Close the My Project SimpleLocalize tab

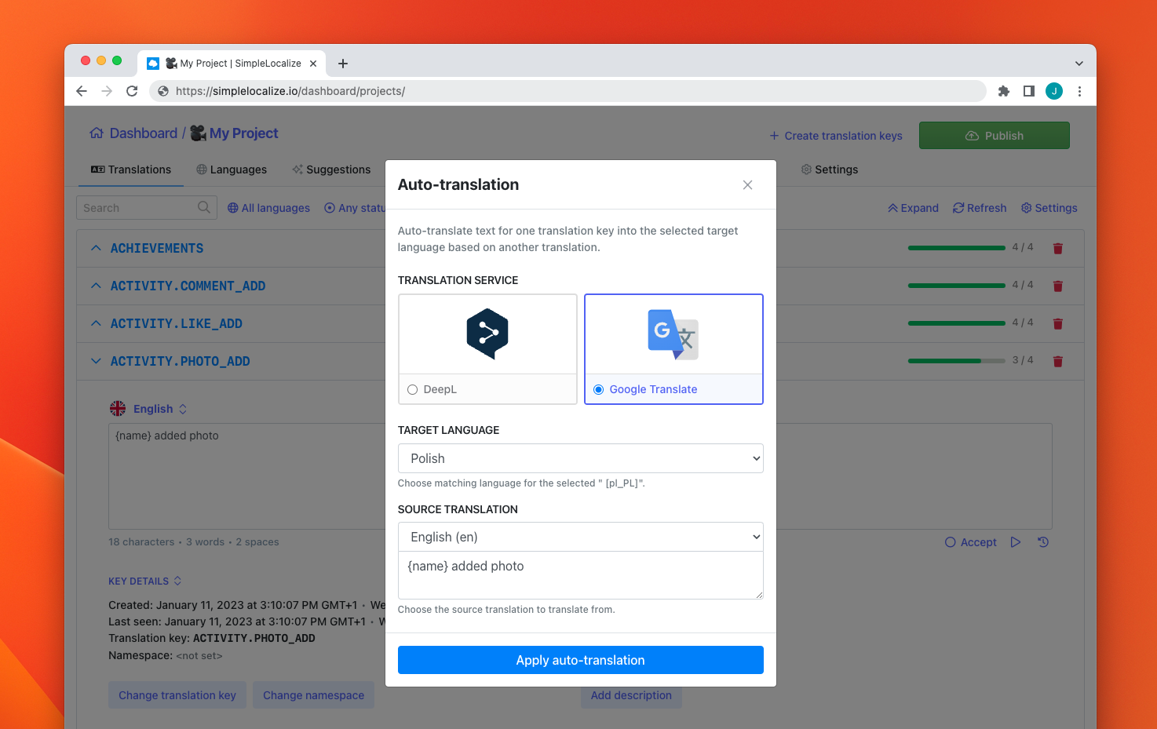tap(313, 64)
